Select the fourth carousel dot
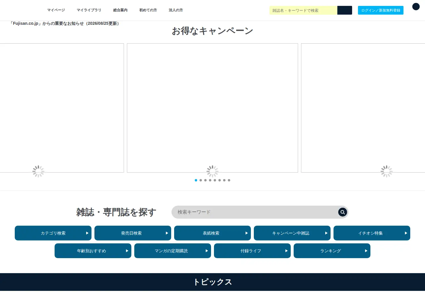This screenshot has width=425, height=295. pyautogui.click(x=210, y=180)
